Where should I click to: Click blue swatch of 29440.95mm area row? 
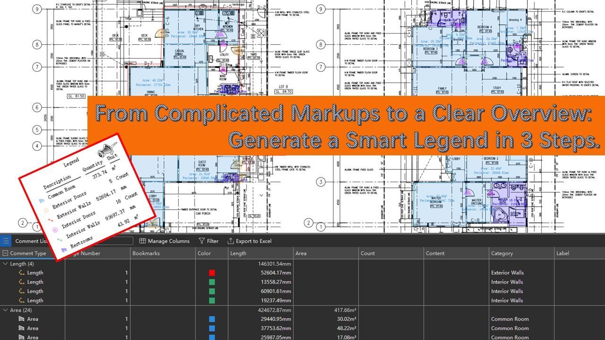tap(212, 319)
